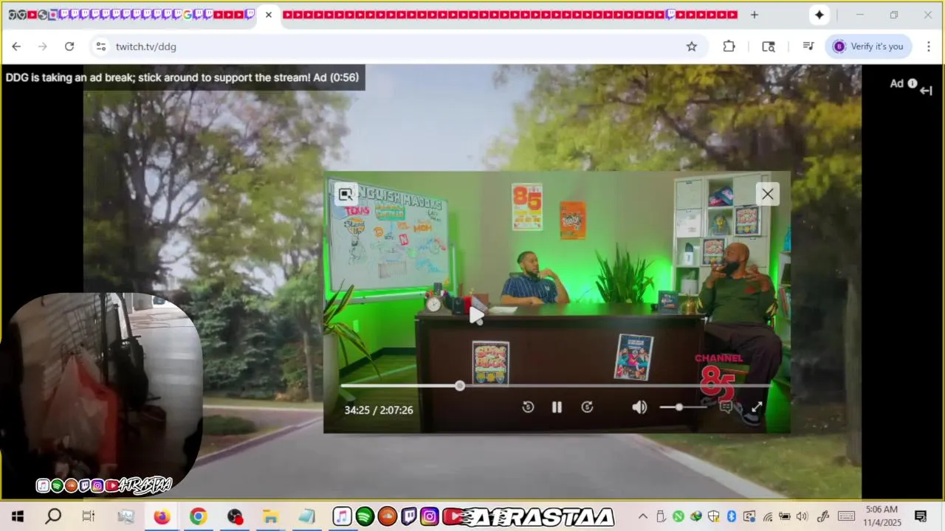
Task: Open media controls in Chrome toolbar
Action: pyautogui.click(x=808, y=46)
